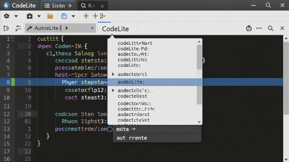
Task: Close the R+ tab
Action: [102, 6]
